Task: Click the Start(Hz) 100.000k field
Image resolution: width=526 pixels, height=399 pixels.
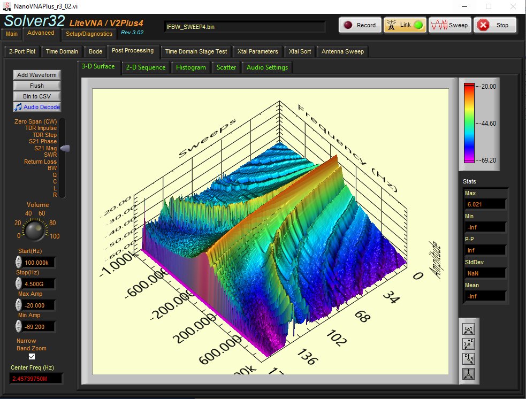Action: (39, 263)
